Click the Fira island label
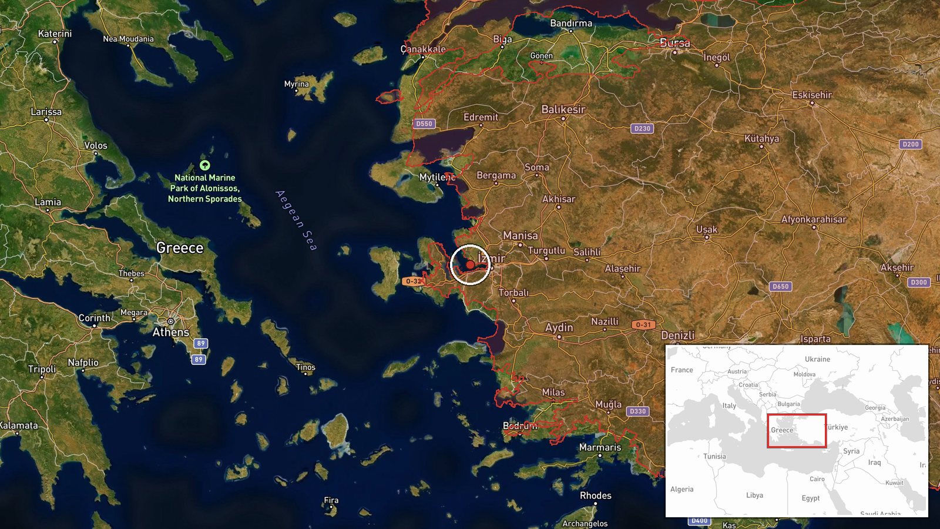The height and width of the screenshot is (529, 940). tap(331, 501)
